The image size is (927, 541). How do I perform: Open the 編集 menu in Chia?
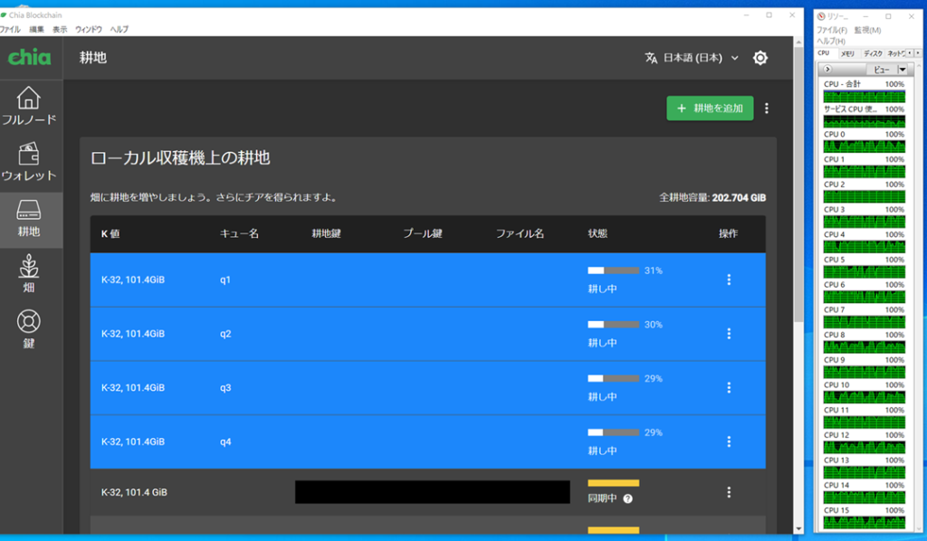point(36,29)
